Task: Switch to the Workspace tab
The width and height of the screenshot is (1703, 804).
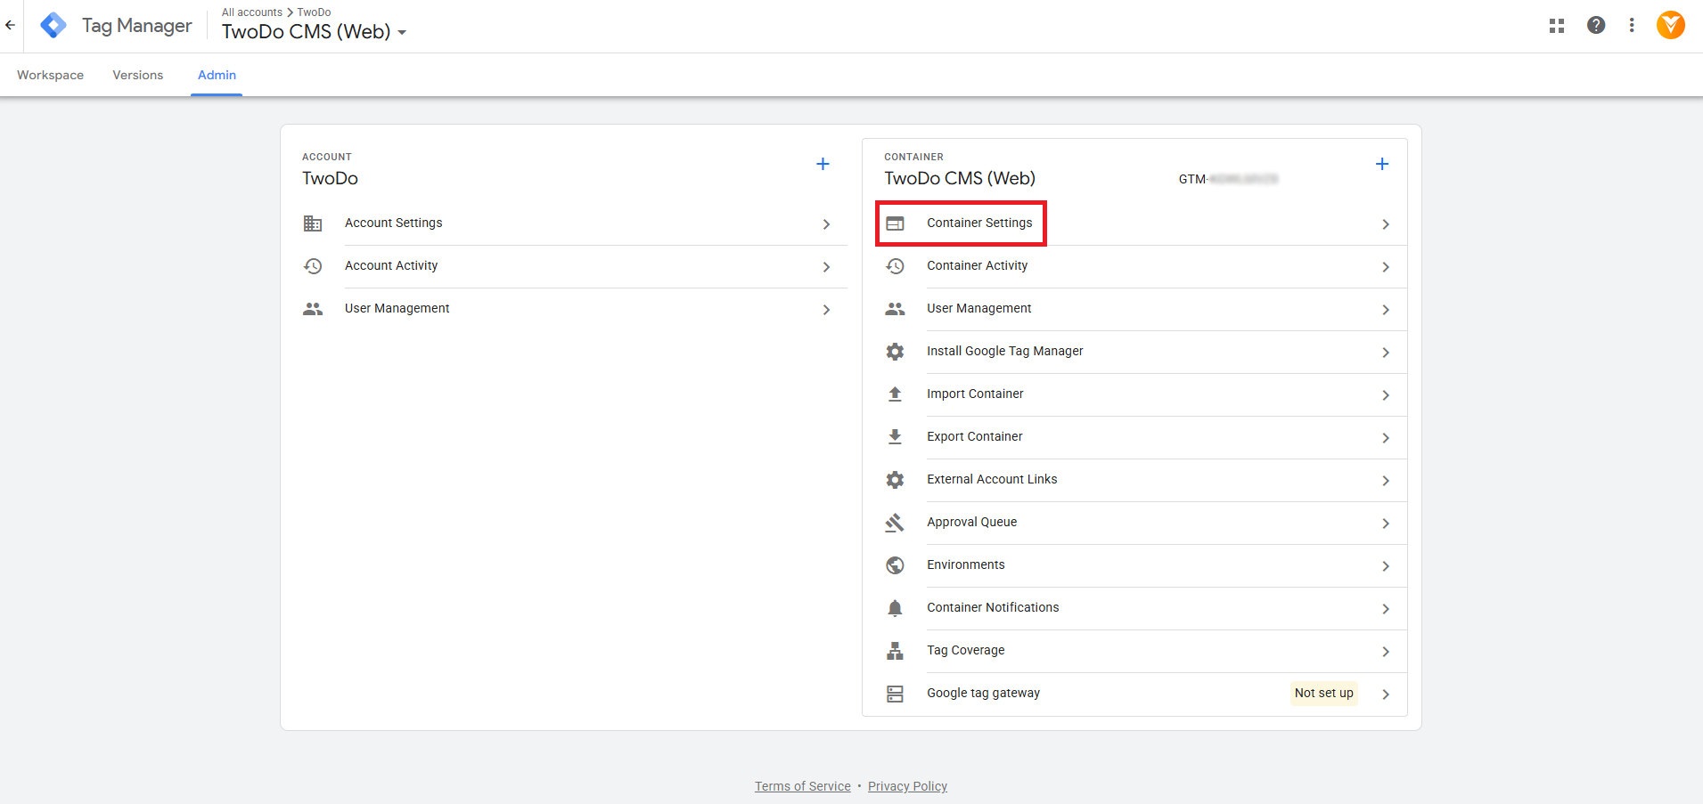Action: click(x=50, y=76)
